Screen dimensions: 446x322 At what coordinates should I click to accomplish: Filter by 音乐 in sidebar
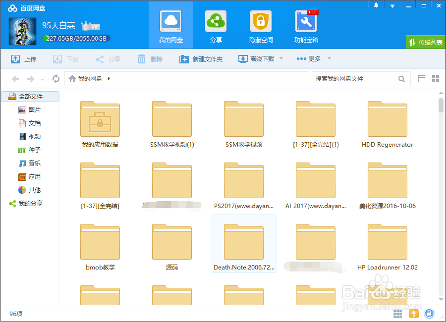30,163
